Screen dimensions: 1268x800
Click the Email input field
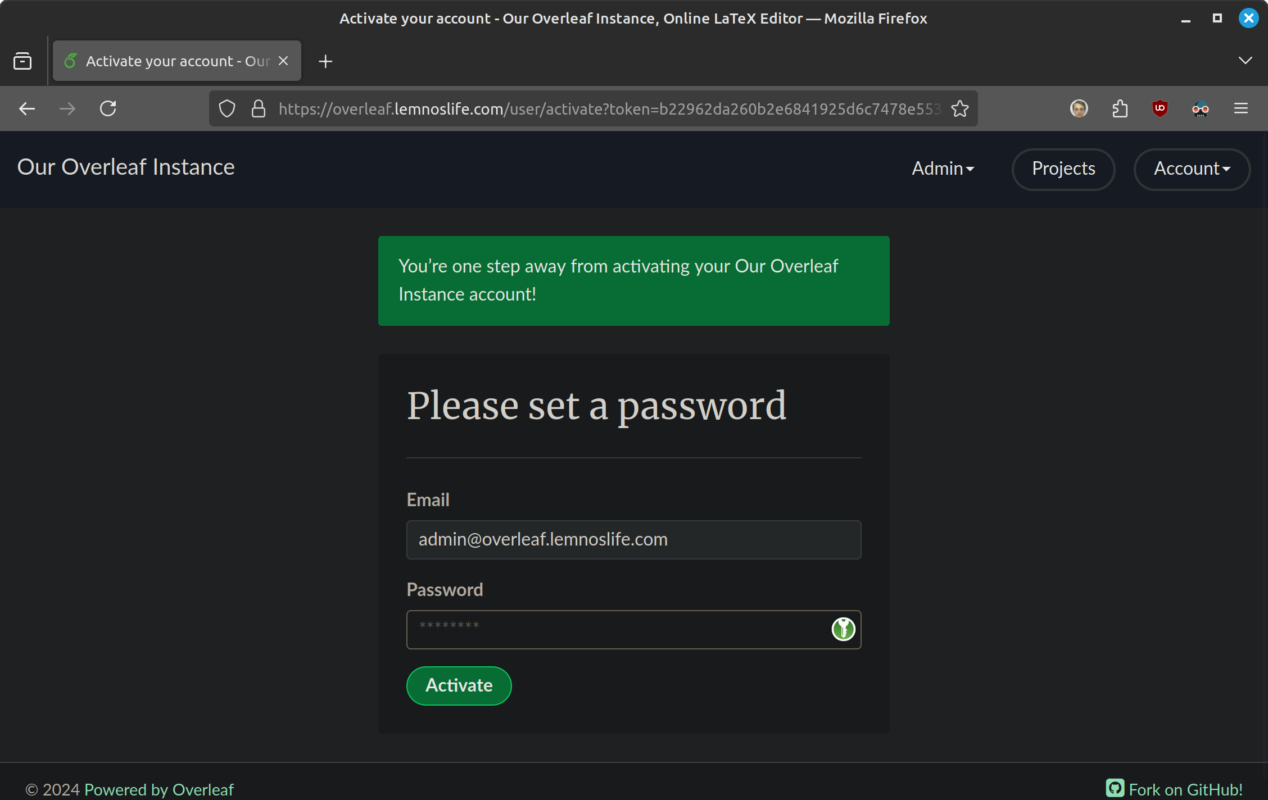click(633, 539)
